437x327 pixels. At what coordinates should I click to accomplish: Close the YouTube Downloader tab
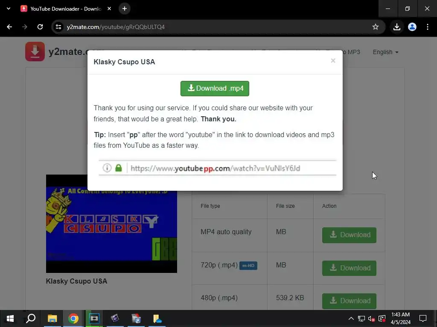tap(109, 9)
